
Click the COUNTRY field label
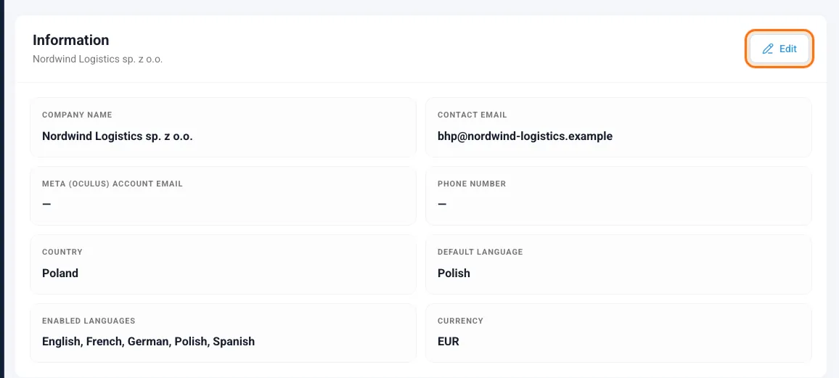click(x=62, y=252)
